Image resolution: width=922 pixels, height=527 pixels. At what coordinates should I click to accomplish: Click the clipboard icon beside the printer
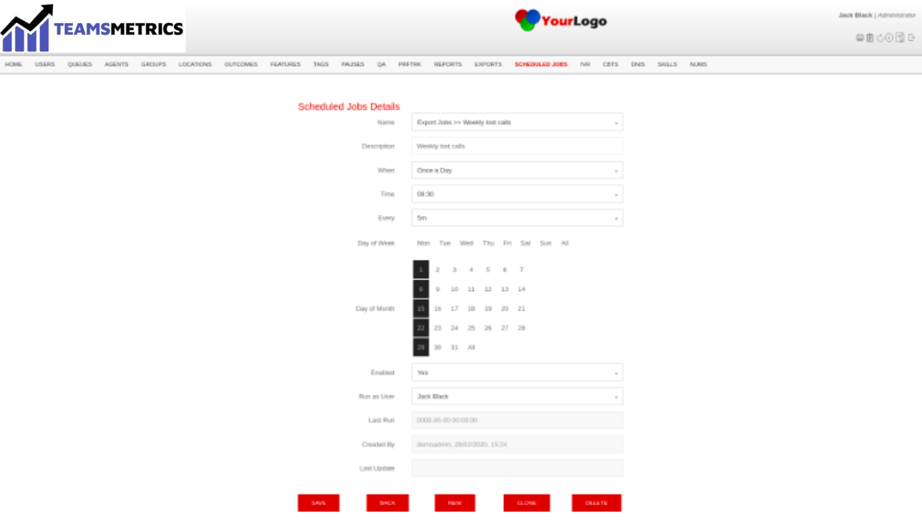(869, 38)
